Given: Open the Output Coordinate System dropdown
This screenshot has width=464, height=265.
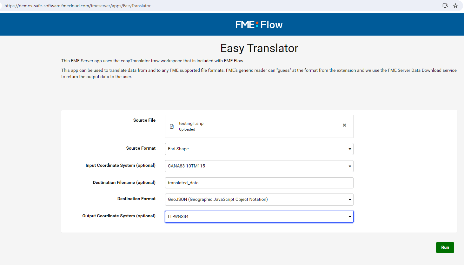Looking at the screenshot, I should point(259,217).
